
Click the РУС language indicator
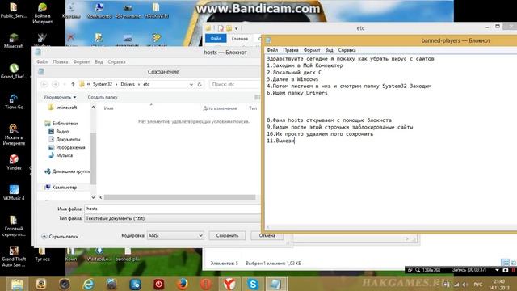[x=477, y=285]
